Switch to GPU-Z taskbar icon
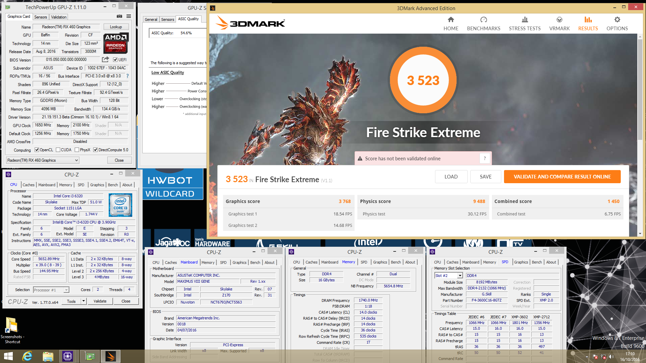646x363 pixels. [x=90, y=356]
